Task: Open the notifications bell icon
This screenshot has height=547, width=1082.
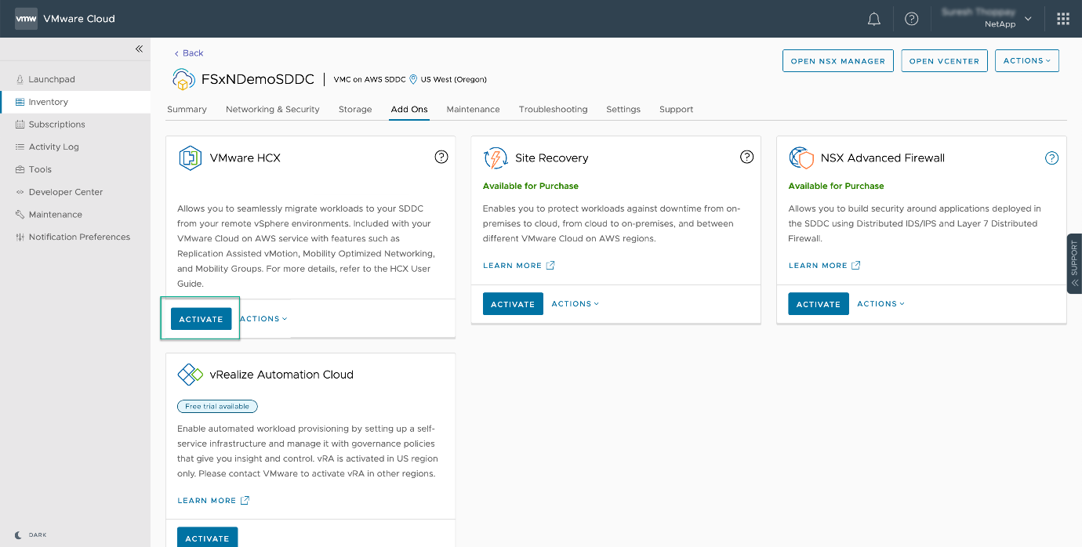Action: coord(874,19)
